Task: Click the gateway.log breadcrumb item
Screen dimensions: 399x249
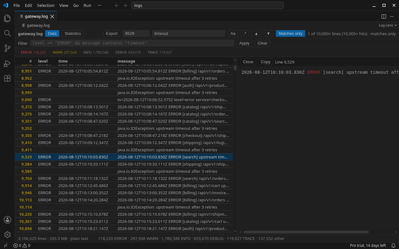Action: click(x=36, y=25)
